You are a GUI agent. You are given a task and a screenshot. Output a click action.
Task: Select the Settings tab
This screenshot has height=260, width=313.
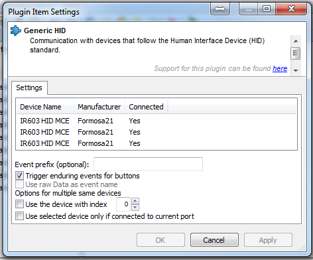[29, 88]
